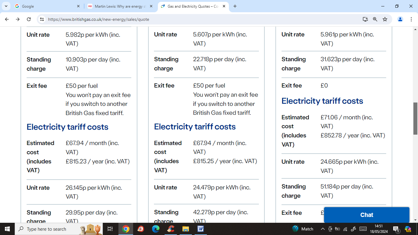The width and height of the screenshot is (418, 235).
Task: Click the 51.184p per day standing charge
Action: tap(347, 191)
